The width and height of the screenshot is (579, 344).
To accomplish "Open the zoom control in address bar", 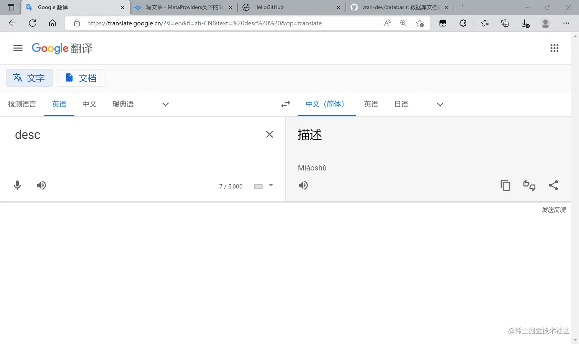I will (x=403, y=23).
